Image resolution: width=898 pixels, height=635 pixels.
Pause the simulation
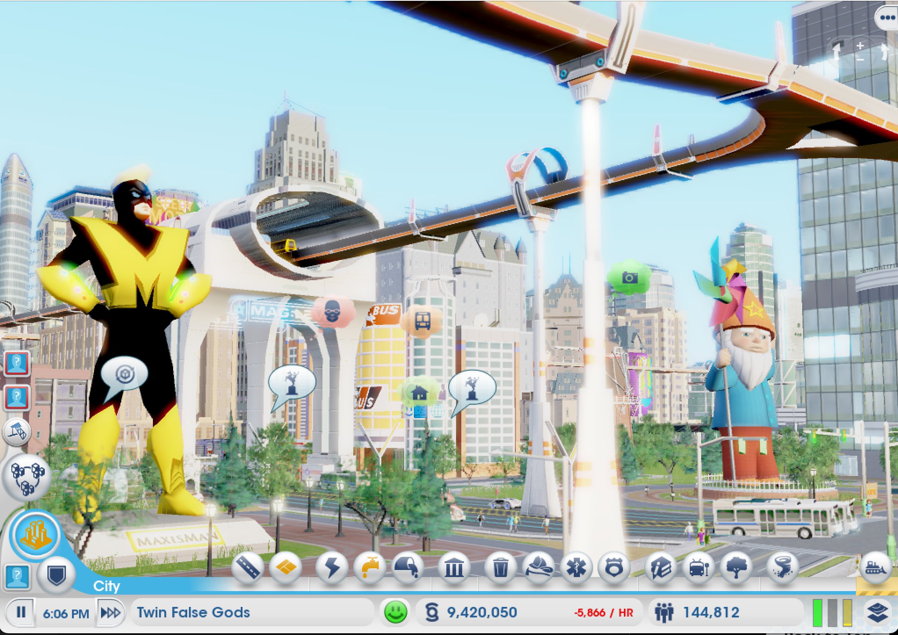pos(21,612)
